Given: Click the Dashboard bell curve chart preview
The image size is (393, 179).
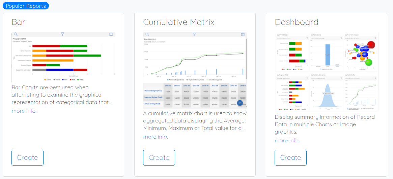Looking at the screenshot, I should [x=327, y=93].
